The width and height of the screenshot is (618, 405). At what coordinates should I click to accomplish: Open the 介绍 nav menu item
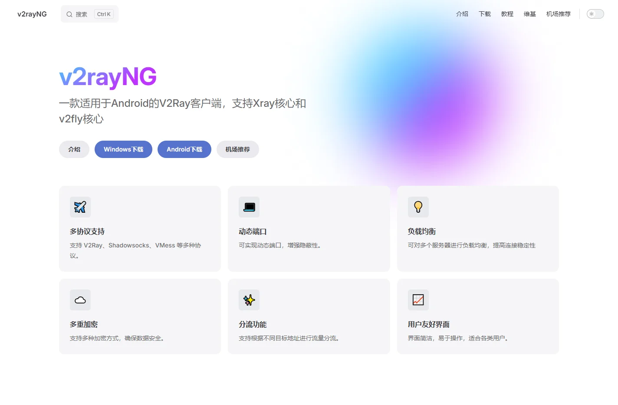pos(462,14)
